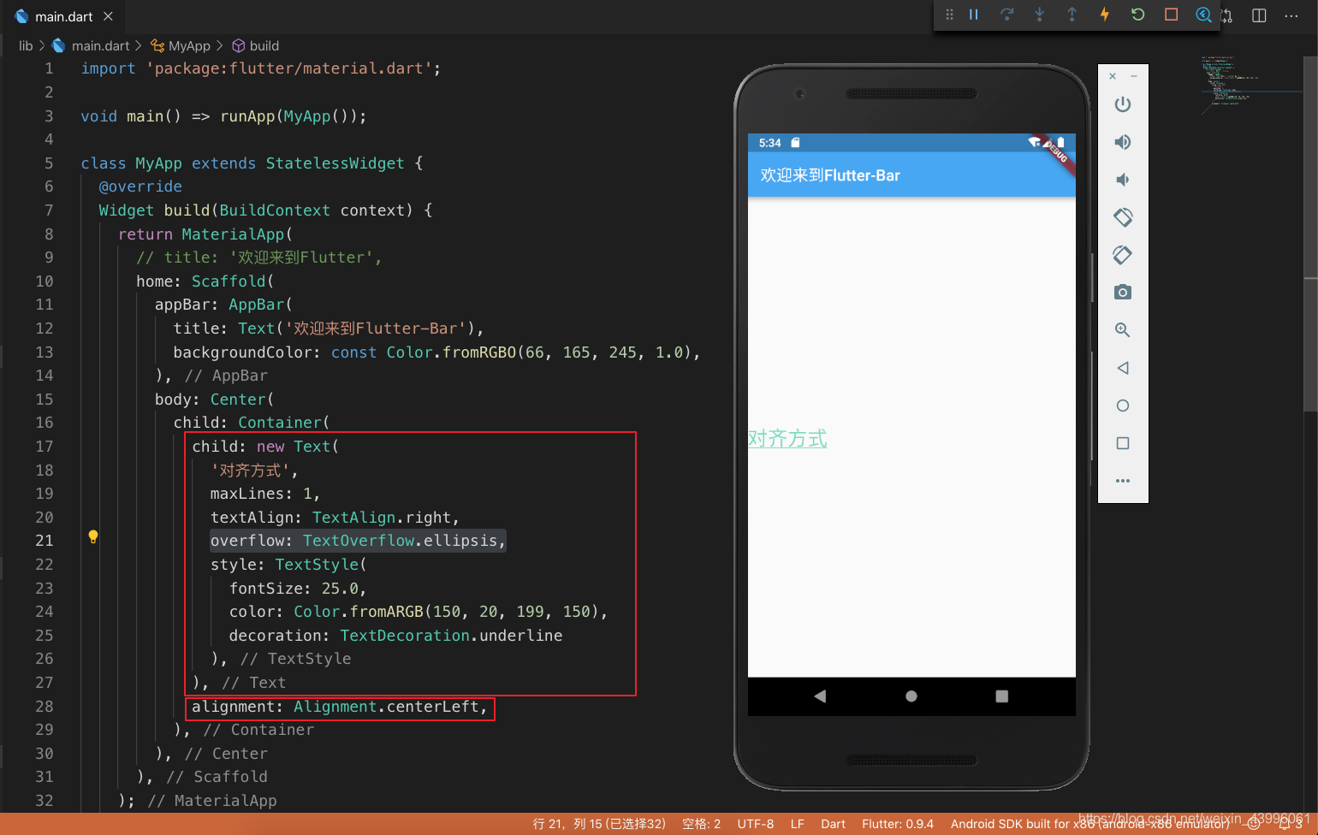1318x835 pixels.
Task: Click the alignment: Alignment.centerLeft line
Action: tap(340, 707)
